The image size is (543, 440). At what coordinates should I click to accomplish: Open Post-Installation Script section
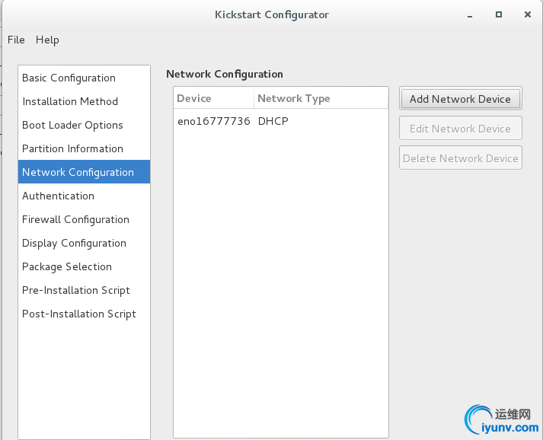(79, 314)
